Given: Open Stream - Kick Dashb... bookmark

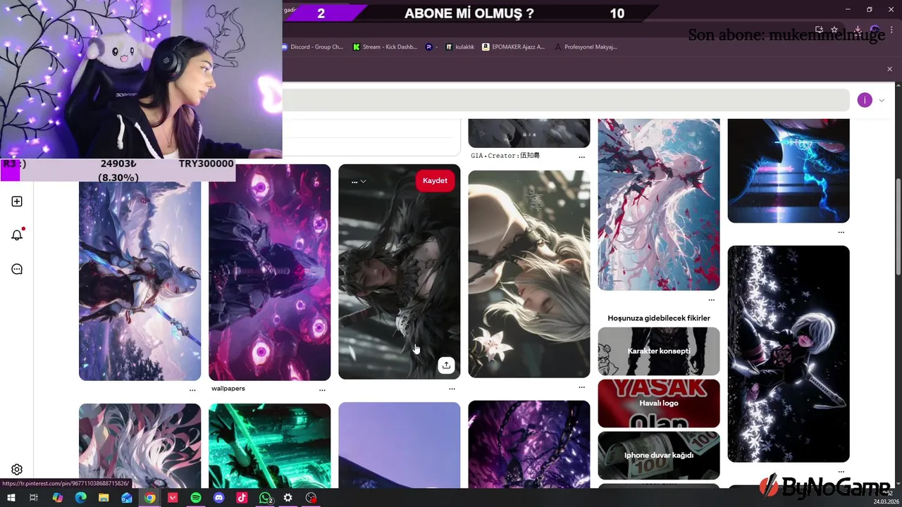Looking at the screenshot, I should pyautogui.click(x=385, y=47).
